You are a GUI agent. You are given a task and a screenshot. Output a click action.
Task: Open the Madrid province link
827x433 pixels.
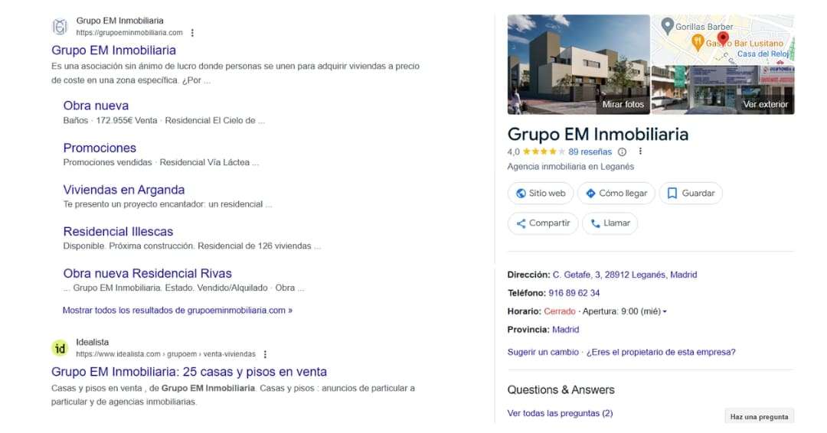[565, 330]
